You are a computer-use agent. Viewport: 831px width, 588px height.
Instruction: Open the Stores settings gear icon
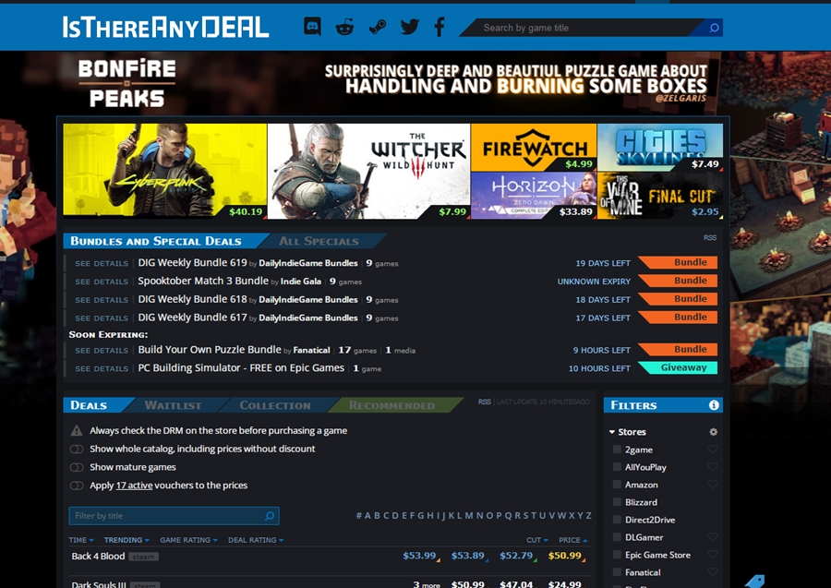(714, 432)
